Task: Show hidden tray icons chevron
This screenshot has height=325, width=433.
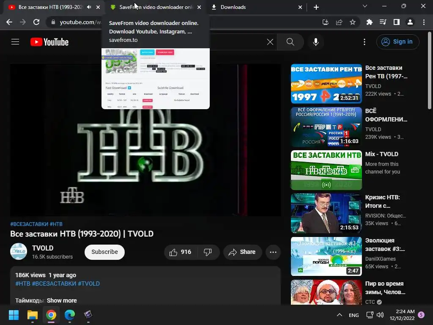Action: point(340,315)
